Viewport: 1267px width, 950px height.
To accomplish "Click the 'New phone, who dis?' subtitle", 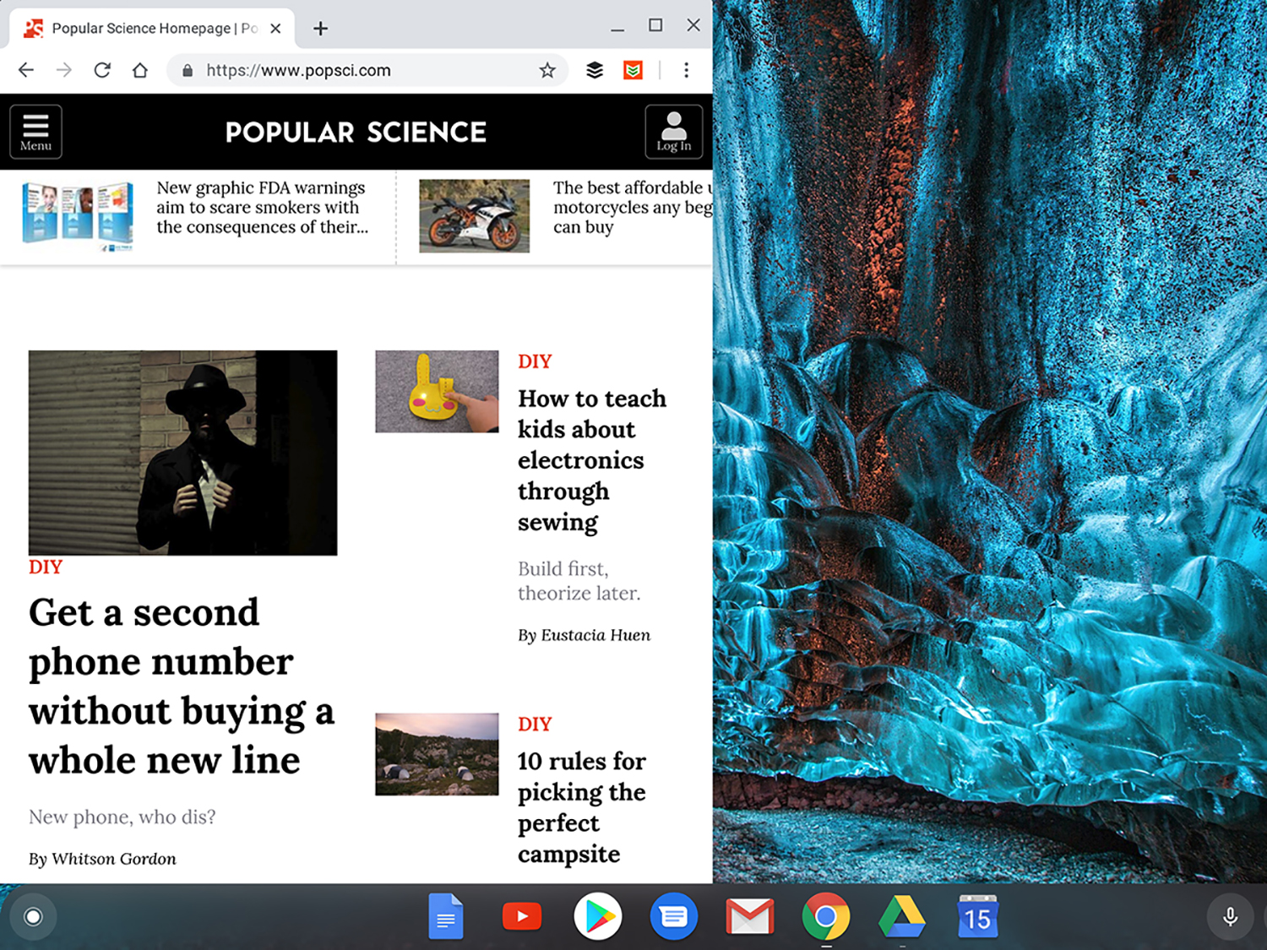I will point(122,817).
